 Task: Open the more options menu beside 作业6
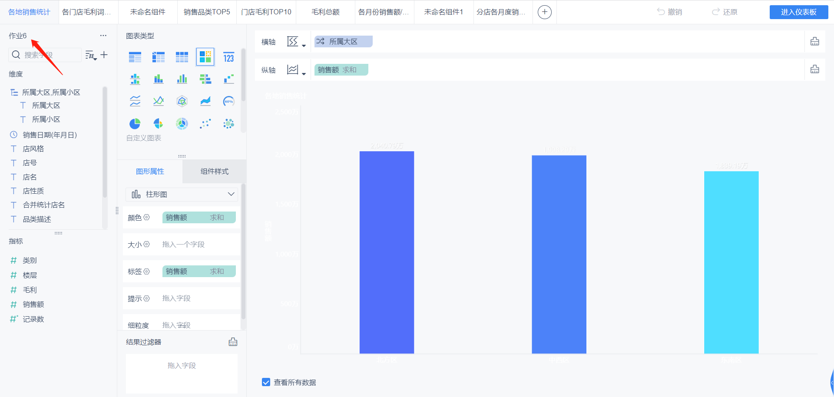pyautogui.click(x=103, y=36)
